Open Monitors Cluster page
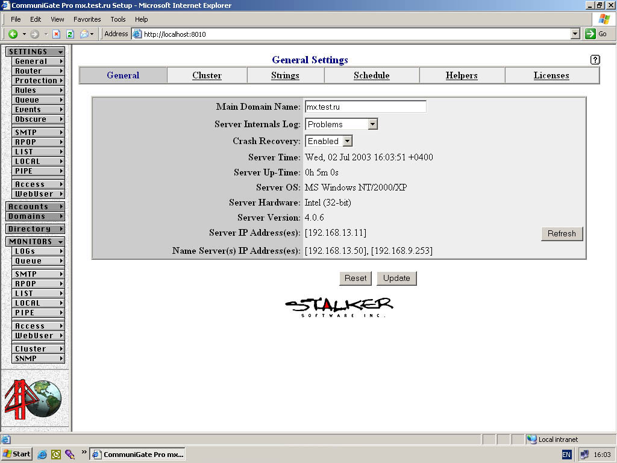This screenshot has height=463, width=617. (x=38, y=349)
